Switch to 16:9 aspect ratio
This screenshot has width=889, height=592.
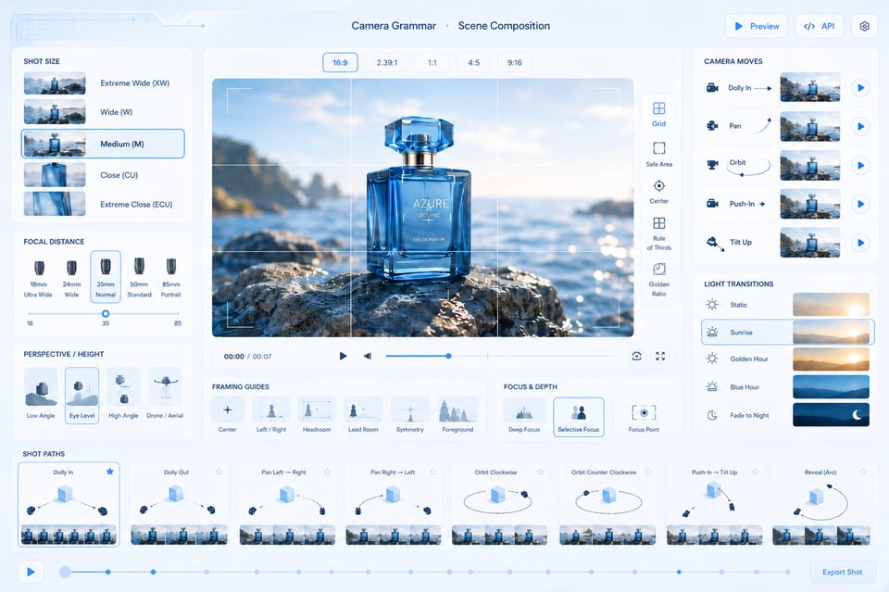pos(340,62)
